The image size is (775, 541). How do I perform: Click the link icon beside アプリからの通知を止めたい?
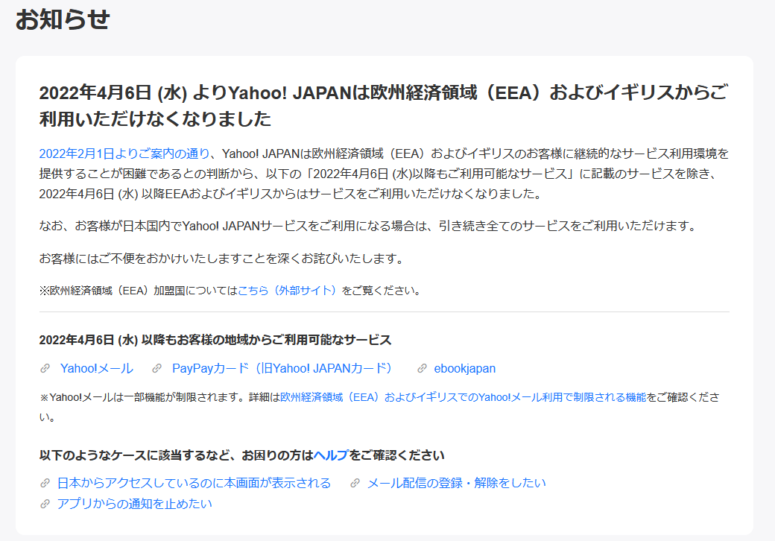click(45, 504)
